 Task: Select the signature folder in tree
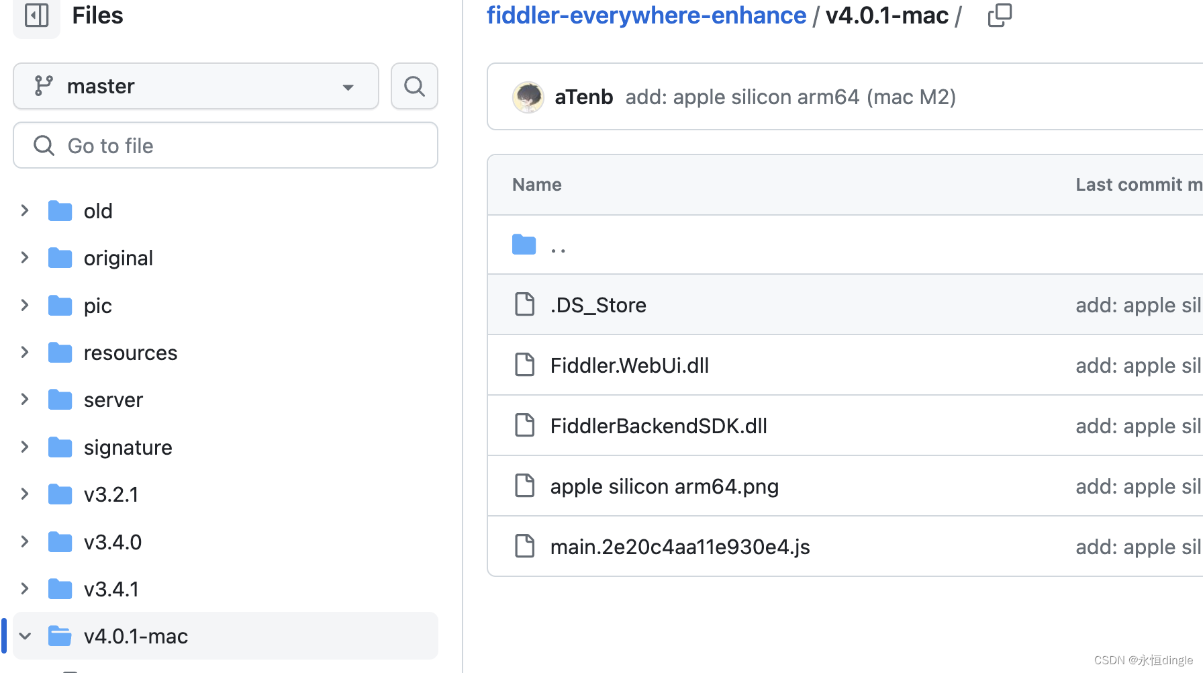point(128,447)
